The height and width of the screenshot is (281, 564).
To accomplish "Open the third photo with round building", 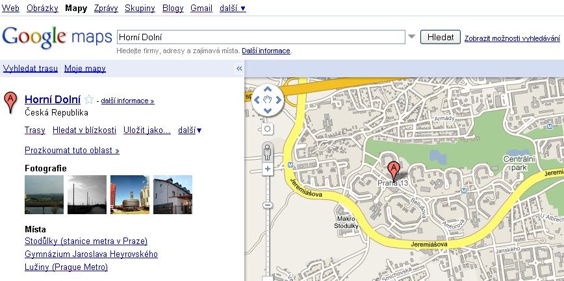I will point(129,195).
